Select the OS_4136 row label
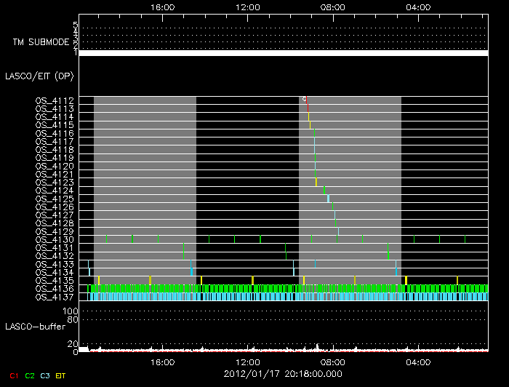The width and height of the screenshot is (509, 387). pyautogui.click(x=55, y=288)
